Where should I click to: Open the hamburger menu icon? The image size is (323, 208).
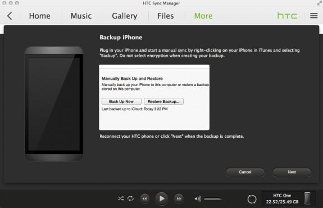(313, 16)
